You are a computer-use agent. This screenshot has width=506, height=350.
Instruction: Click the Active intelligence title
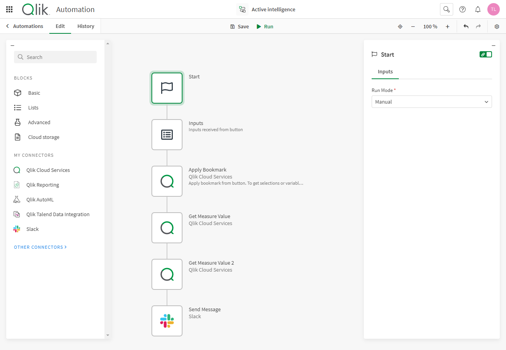coord(273,9)
